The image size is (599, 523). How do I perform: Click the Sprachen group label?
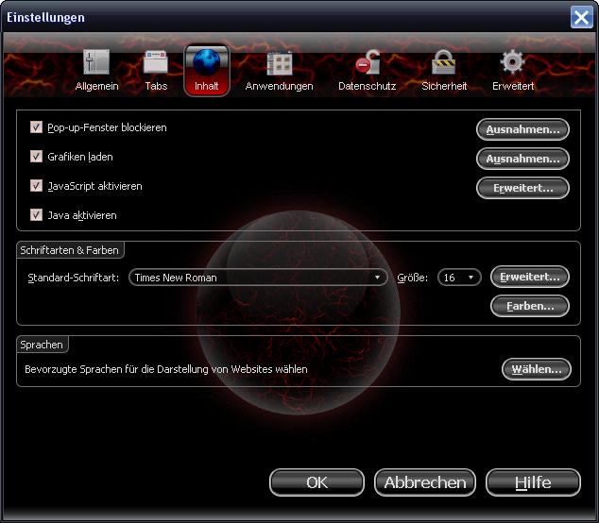42,345
